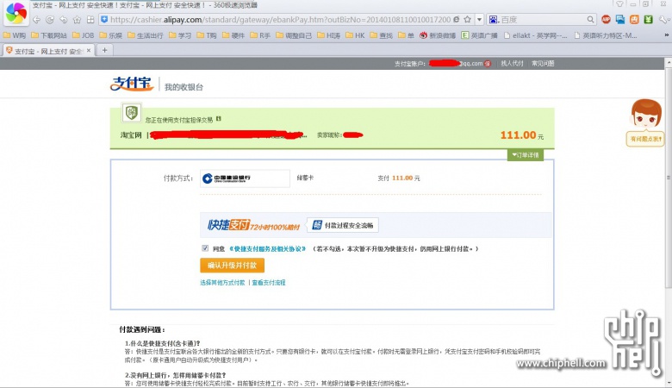Click the vertical page scrollbar
Image resolution: width=672 pixels, height=388 pixels.
click(x=669, y=177)
